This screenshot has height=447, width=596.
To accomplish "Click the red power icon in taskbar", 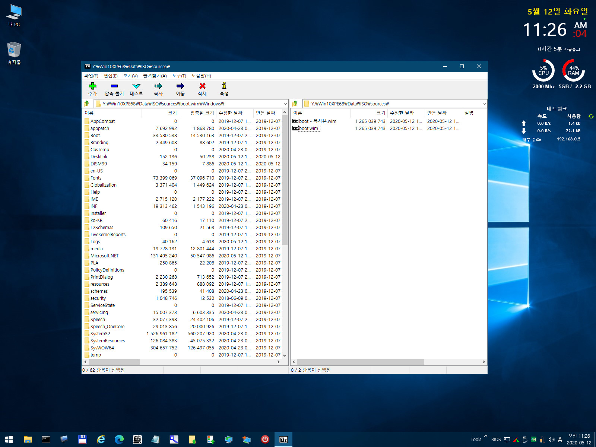I will [265, 440].
